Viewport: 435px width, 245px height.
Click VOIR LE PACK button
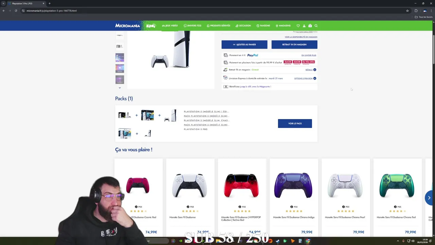pyautogui.click(x=295, y=124)
